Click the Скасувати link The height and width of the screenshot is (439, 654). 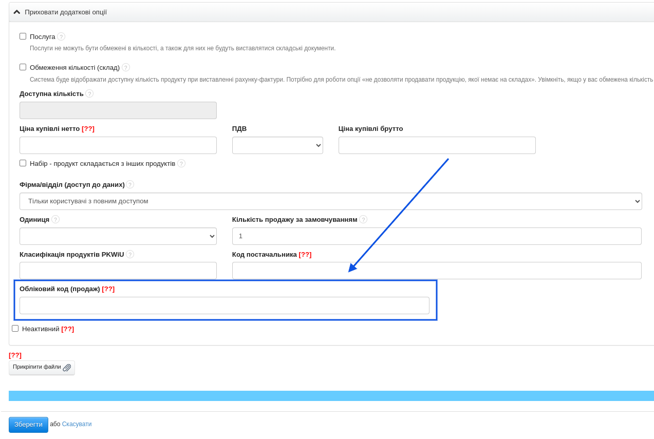77,424
